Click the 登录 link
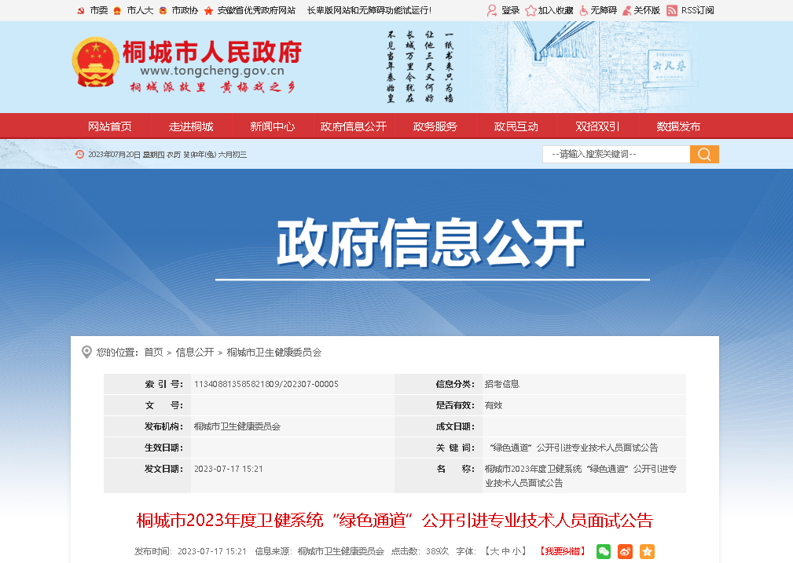Viewport: 793px width, 563px height. tap(510, 11)
